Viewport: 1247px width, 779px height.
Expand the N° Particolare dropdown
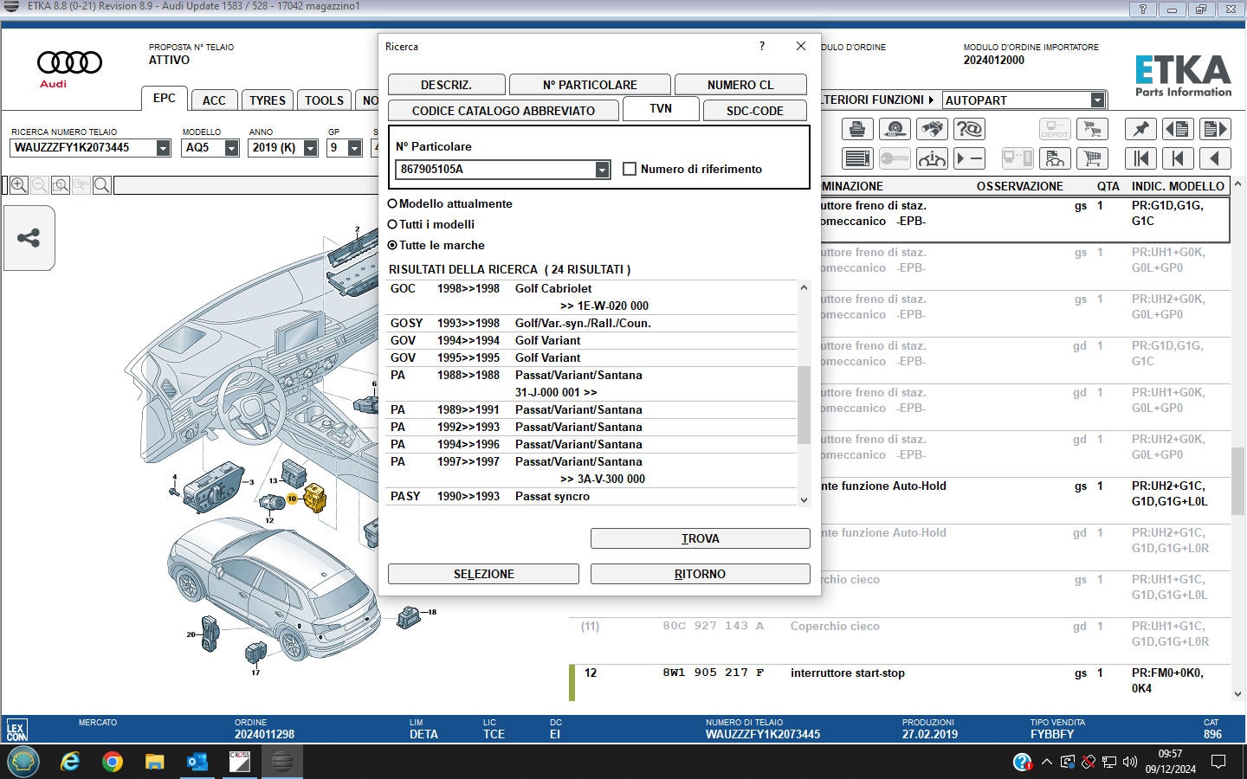point(603,170)
